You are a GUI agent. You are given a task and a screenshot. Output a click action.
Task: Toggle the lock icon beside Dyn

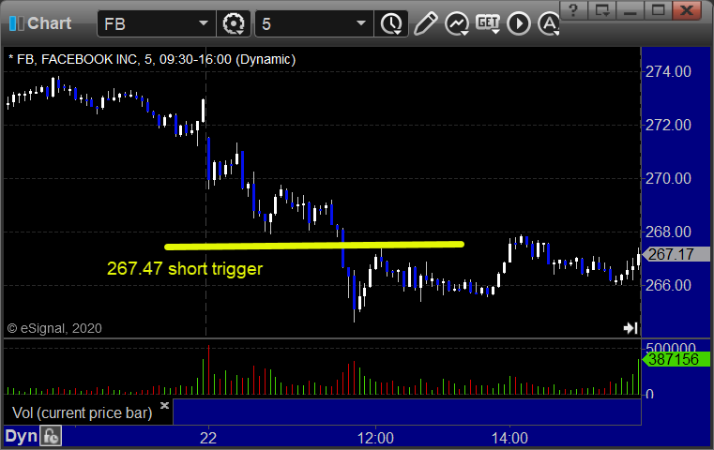click(x=51, y=436)
